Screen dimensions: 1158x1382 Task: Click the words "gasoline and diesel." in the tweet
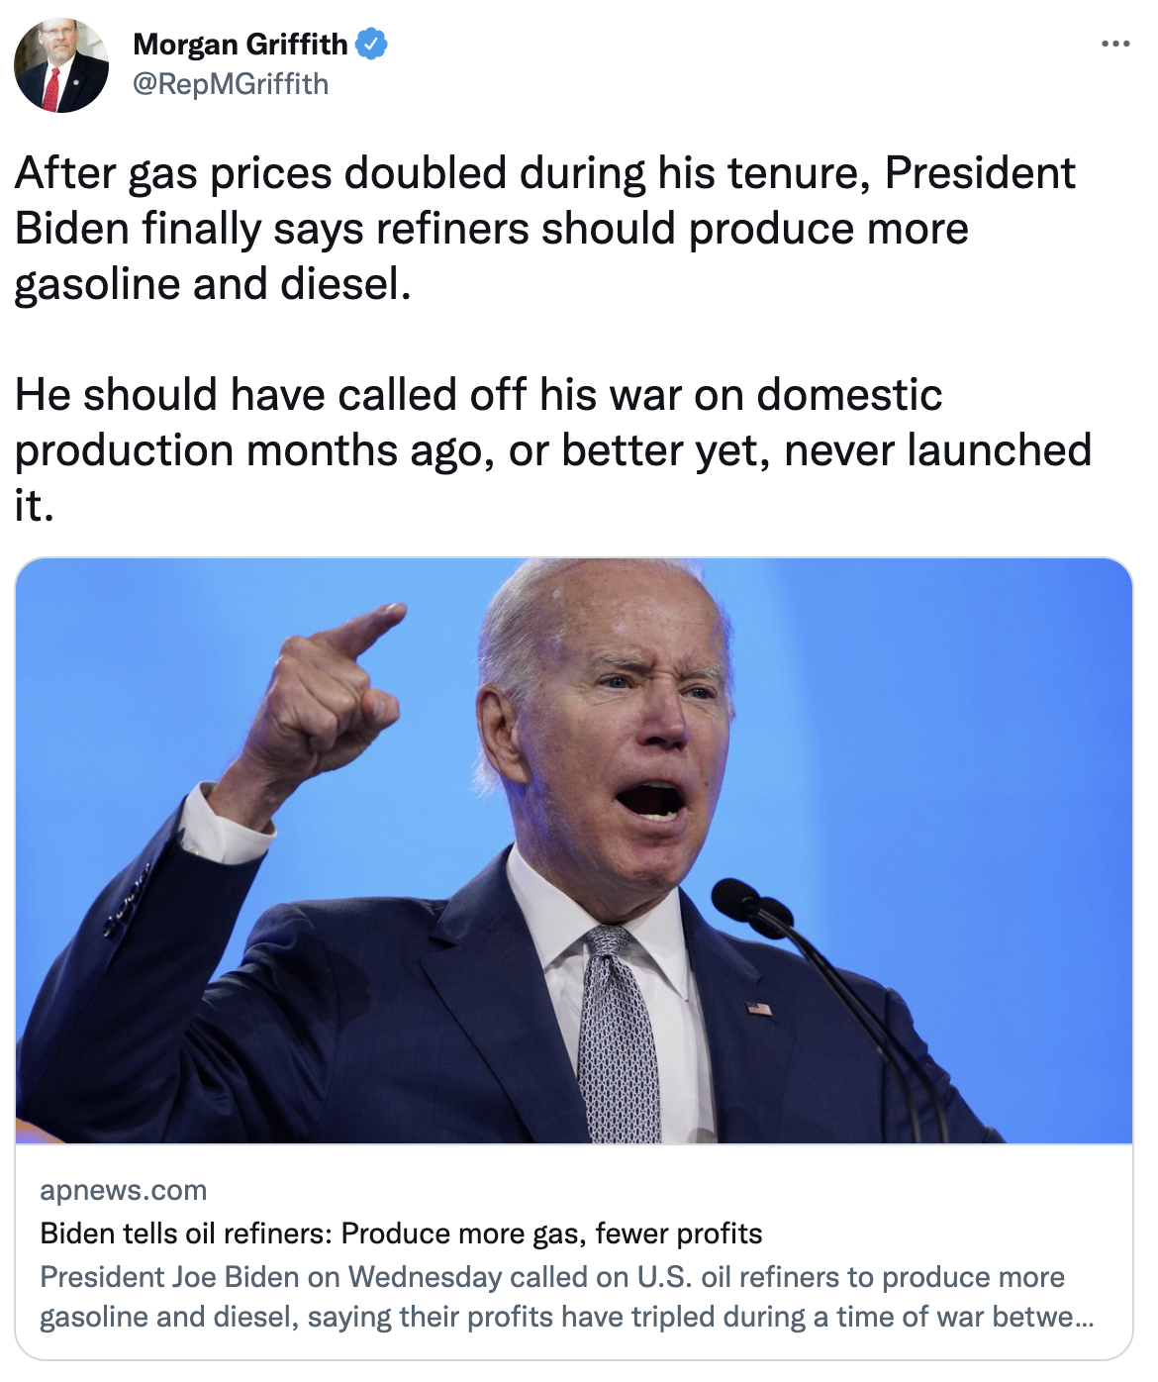[213, 284]
